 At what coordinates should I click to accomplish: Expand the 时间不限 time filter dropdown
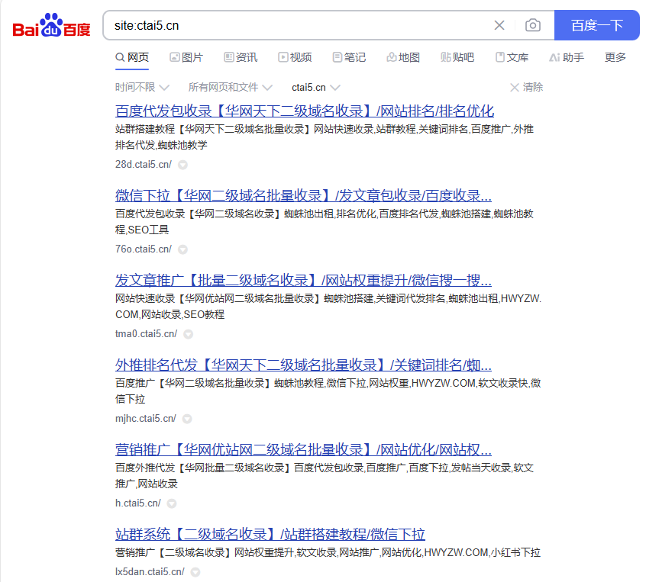pos(142,87)
